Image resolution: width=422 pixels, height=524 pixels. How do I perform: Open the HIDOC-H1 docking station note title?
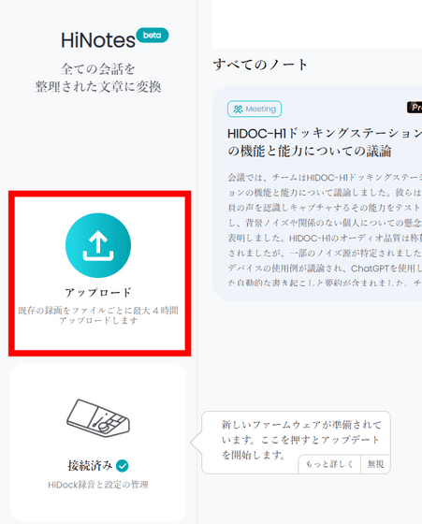[324, 142]
